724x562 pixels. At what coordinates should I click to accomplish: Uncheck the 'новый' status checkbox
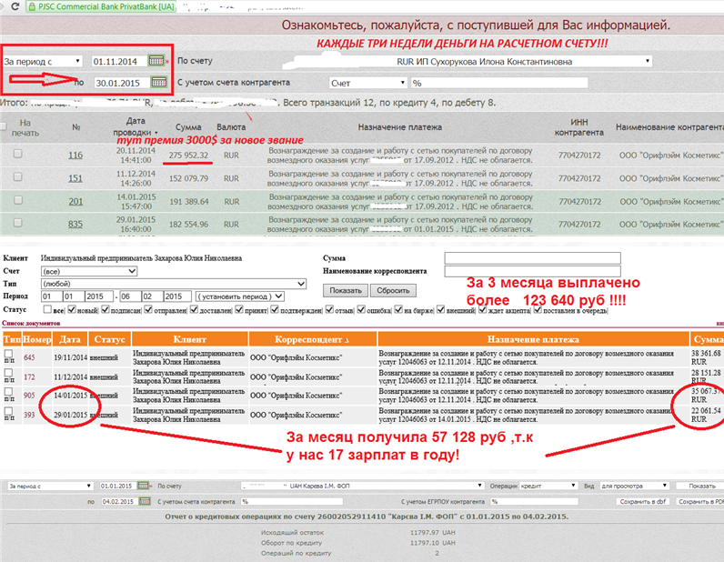[72, 309]
